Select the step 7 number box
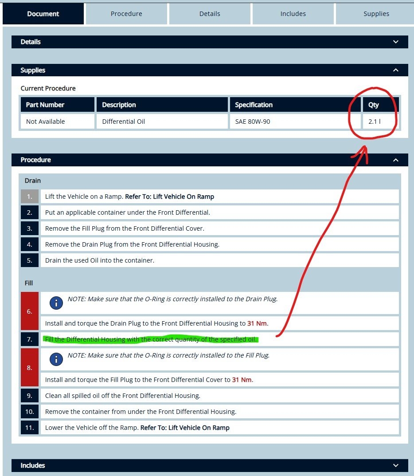The height and width of the screenshot is (476, 414). tap(29, 339)
